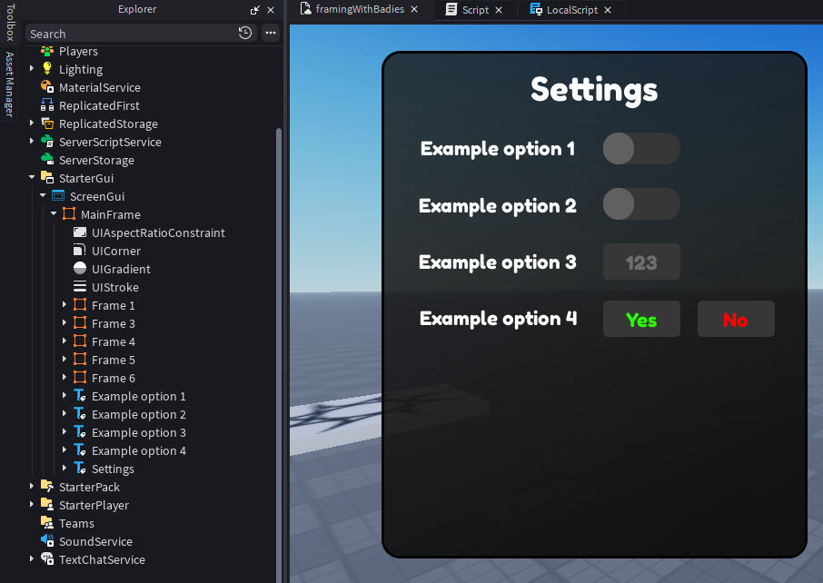
Task: Select Example option 3 in Explorer
Action: coord(139,432)
